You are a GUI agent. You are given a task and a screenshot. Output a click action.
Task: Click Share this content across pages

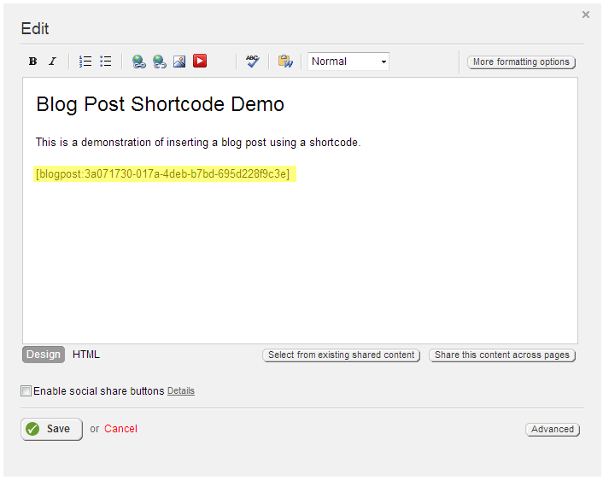click(x=502, y=355)
